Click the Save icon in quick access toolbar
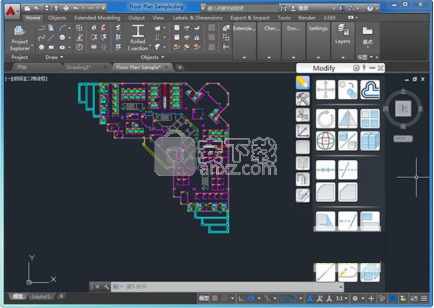The image size is (434, 308). pos(47,8)
